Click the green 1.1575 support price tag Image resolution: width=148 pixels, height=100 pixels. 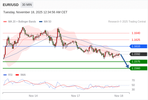click(x=138, y=61)
